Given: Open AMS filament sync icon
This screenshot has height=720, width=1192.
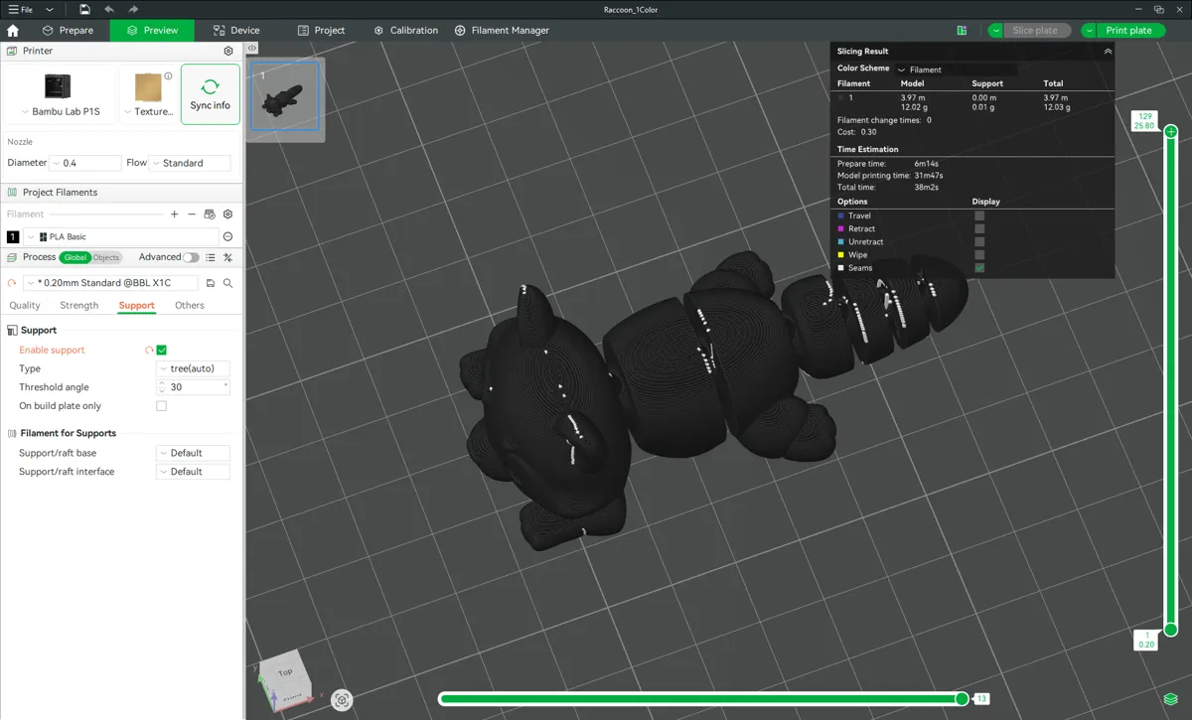Looking at the screenshot, I should pyautogui.click(x=210, y=214).
